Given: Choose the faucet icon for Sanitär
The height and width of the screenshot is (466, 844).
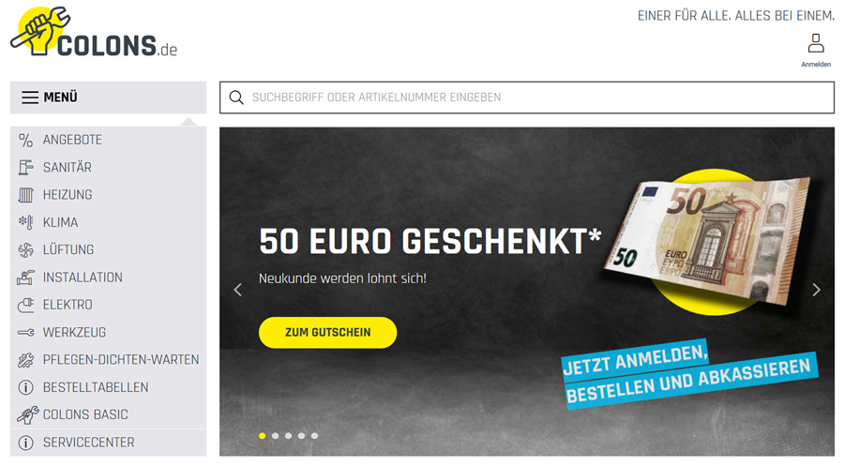Looking at the screenshot, I should pos(25,167).
